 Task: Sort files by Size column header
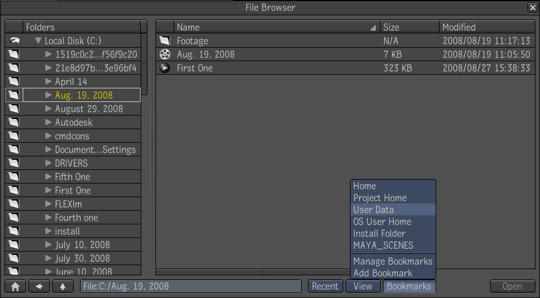tap(410, 27)
